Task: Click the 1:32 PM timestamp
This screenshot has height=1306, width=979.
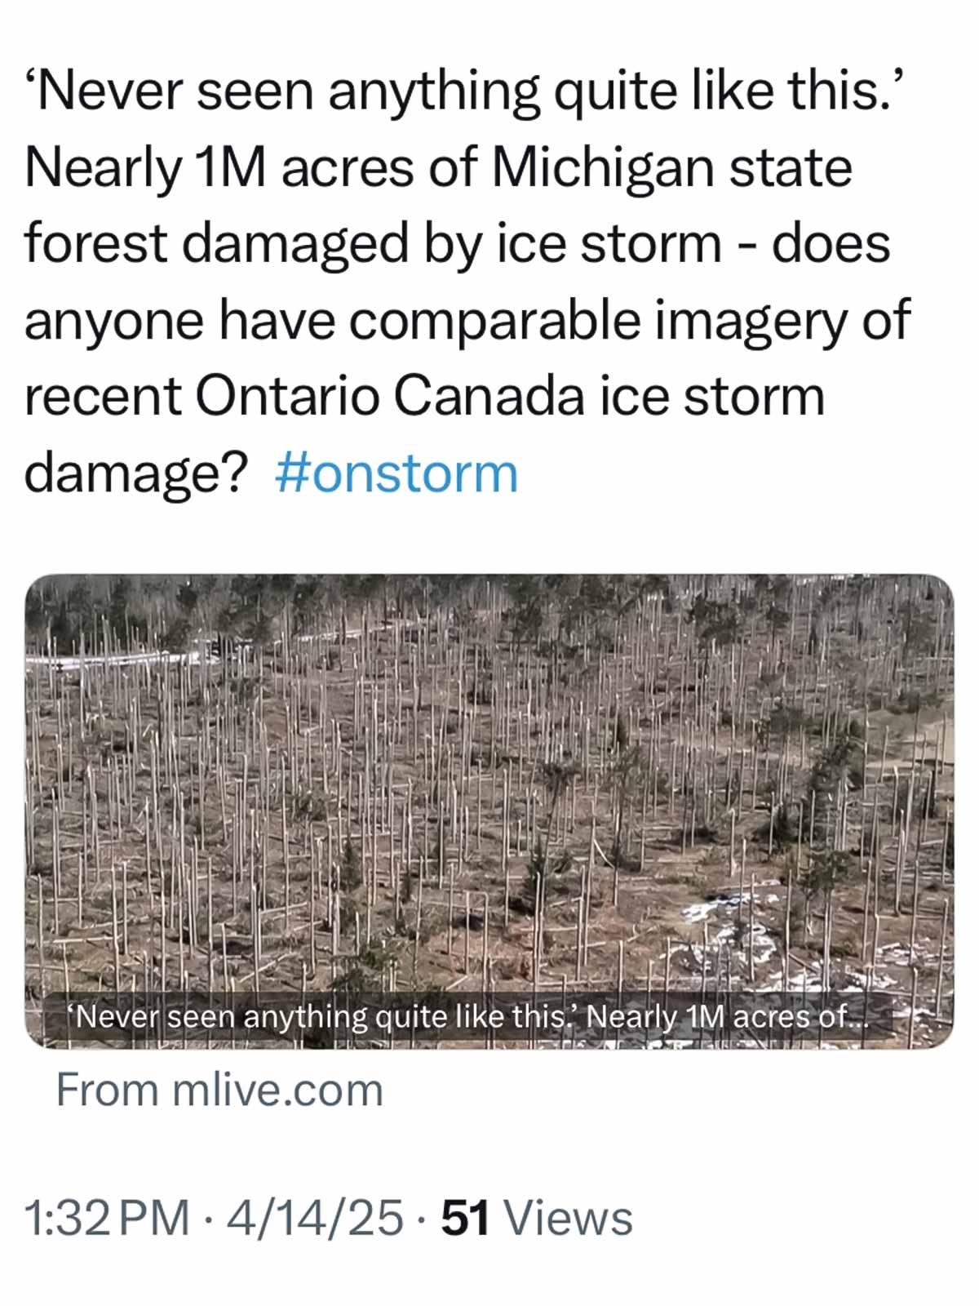Action: (107, 1218)
